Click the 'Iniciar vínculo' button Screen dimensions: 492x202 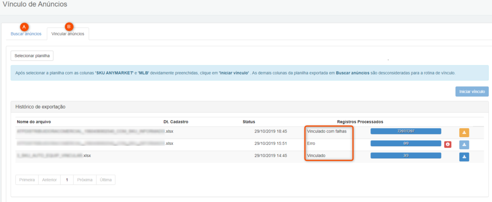(472, 92)
